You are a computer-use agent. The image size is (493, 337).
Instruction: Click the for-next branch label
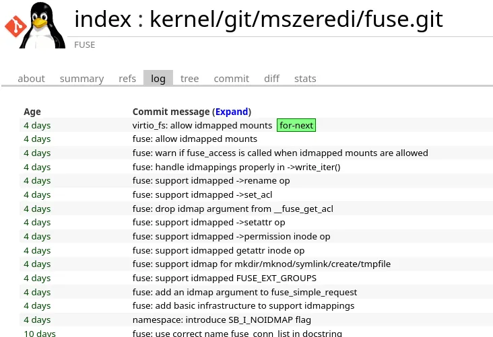pos(296,125)
